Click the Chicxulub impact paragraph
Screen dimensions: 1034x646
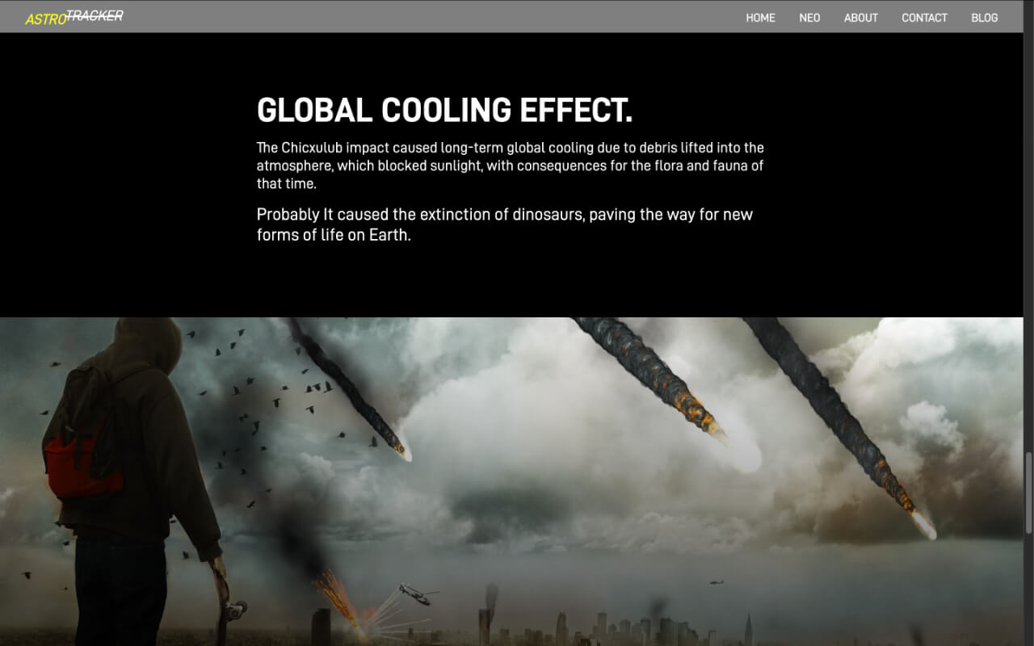510,166
